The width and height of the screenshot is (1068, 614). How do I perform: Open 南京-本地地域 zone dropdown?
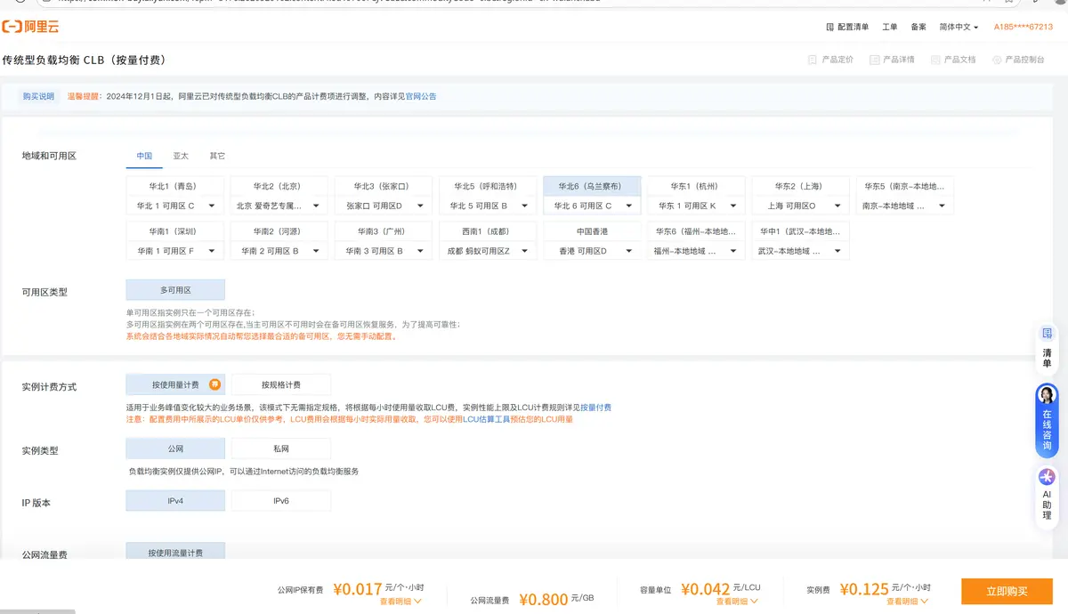tap(904, 206)
